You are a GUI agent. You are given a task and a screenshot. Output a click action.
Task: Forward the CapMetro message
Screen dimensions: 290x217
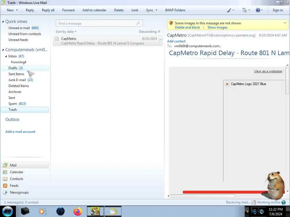tap(68, 10)
